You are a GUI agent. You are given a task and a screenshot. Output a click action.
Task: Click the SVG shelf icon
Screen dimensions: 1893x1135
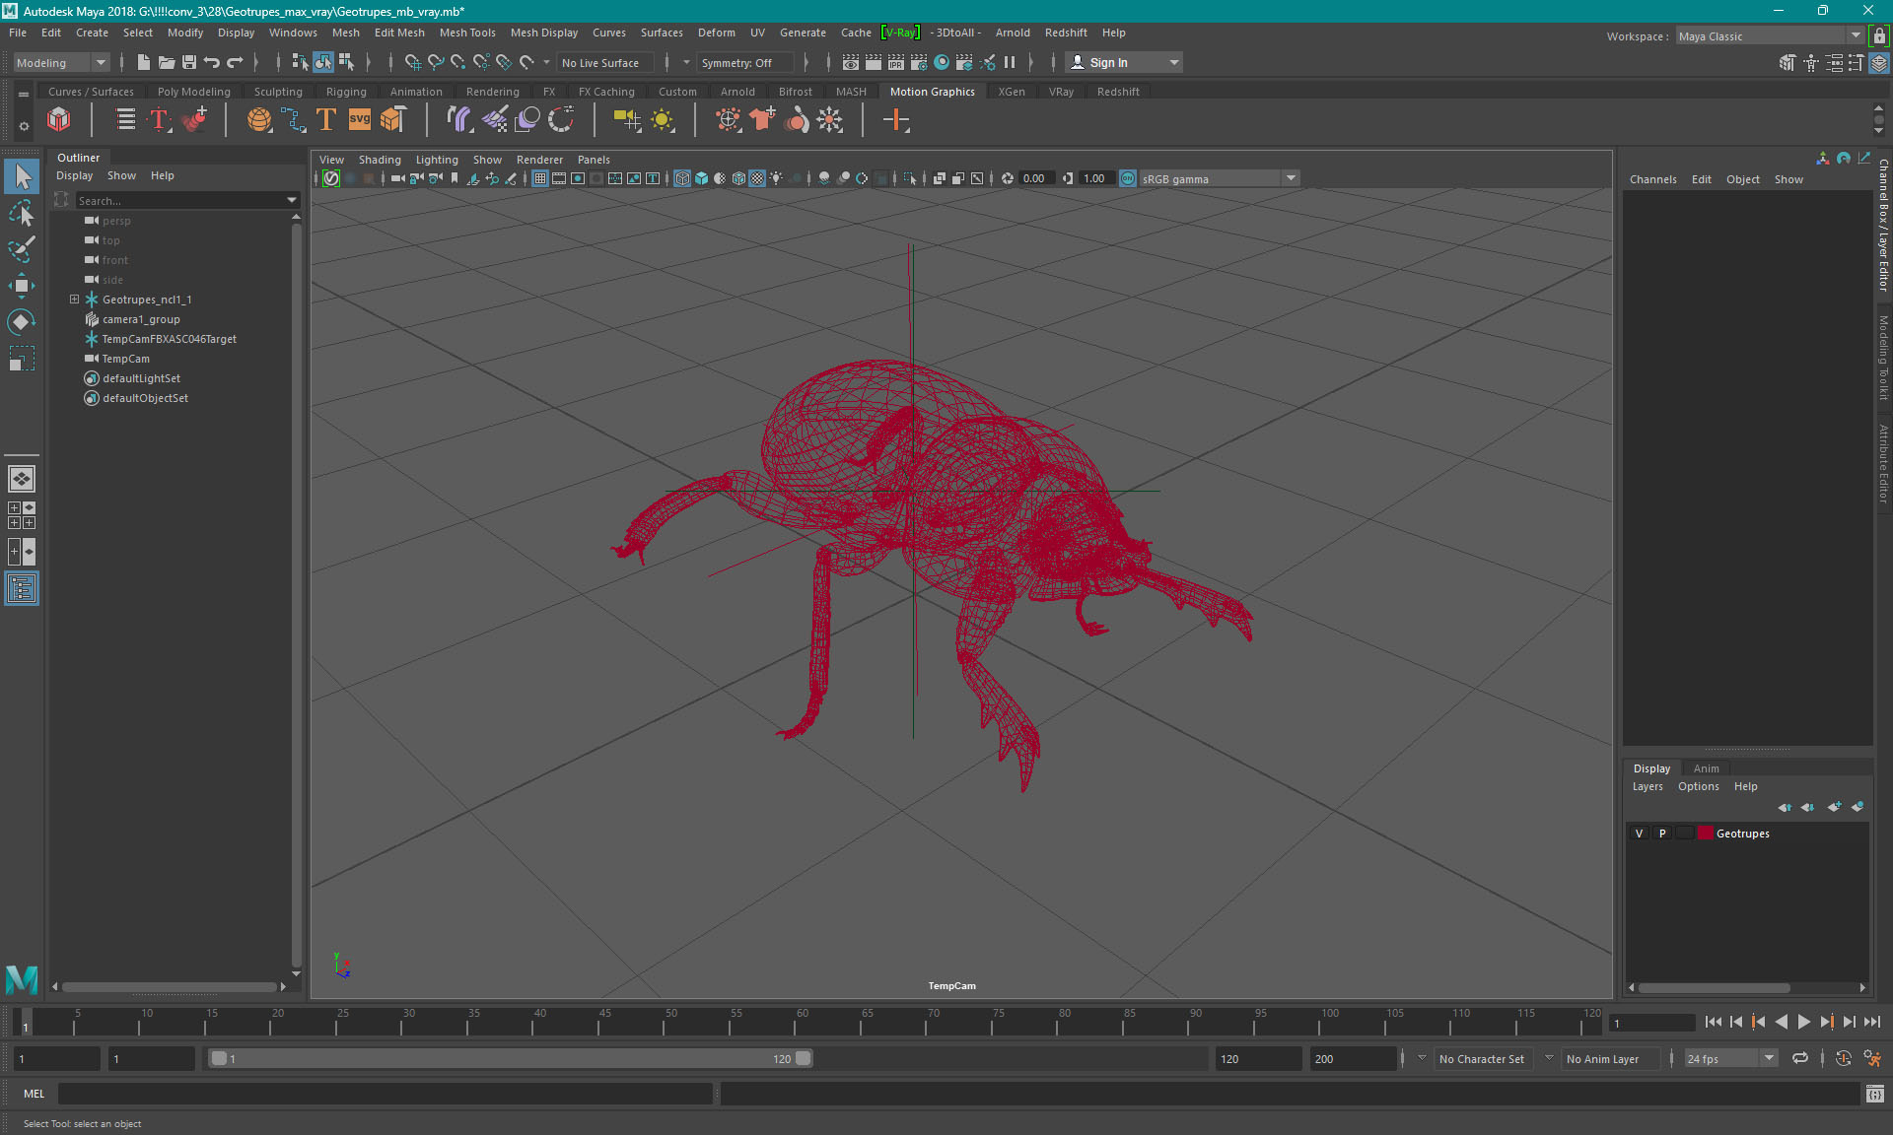[360, 120]
